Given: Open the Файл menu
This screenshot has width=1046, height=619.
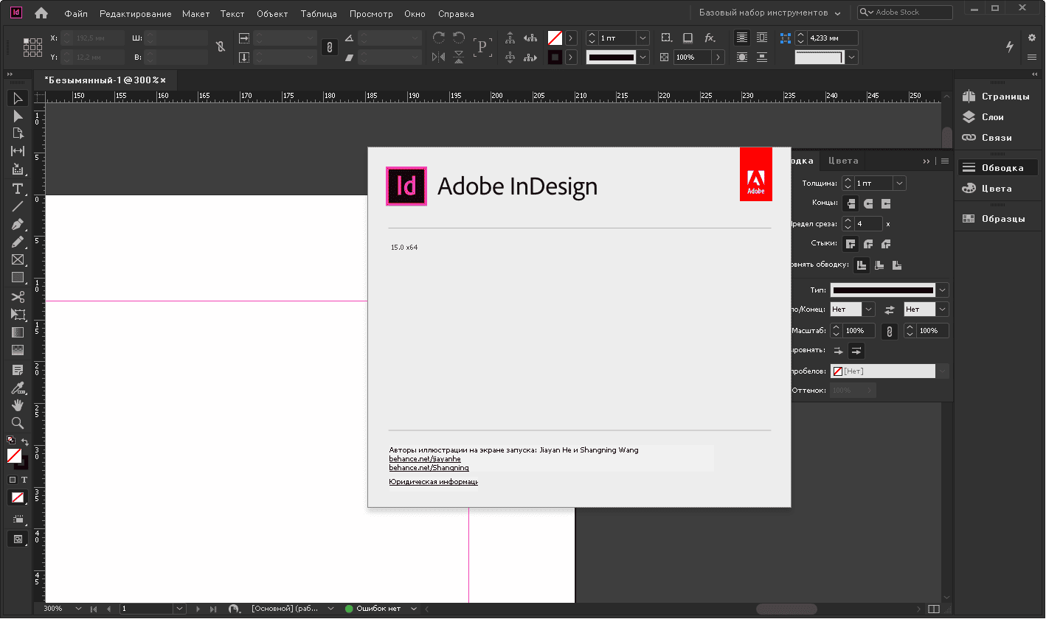Looking at the screenshot, I should click(76, 14).
